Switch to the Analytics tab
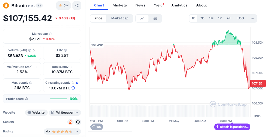Viewport: 267px width, 137px height. click(179, 5)
